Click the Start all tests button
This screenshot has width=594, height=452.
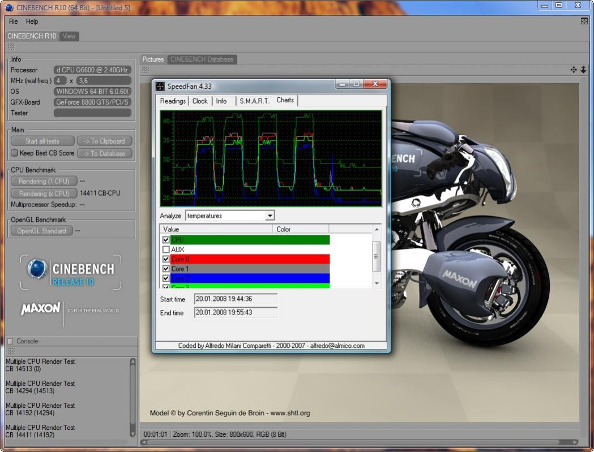click(42, 141)
